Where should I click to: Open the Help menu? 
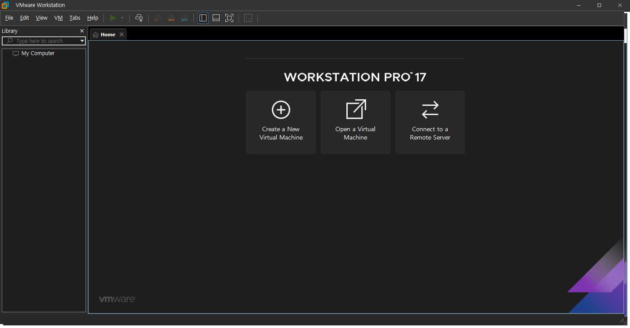pyautogui.click(x=93, y=18)
